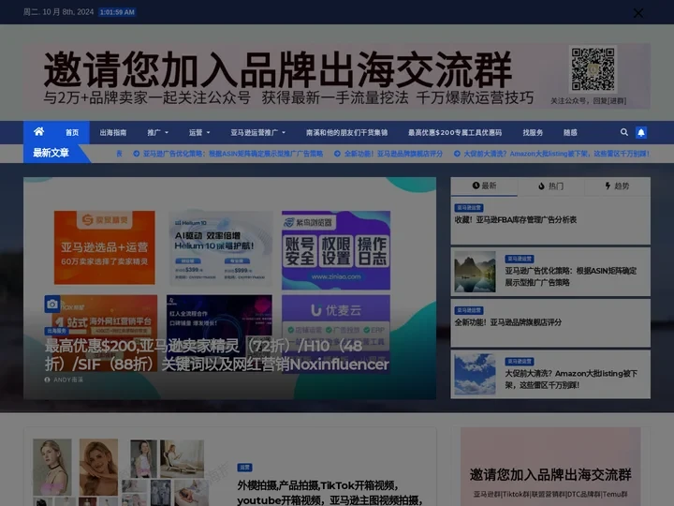Screen dimensions: 674x506
Task: Open sidebar post 全新功能！亚马逊品牌旗舰店评分
Action: point(508,322)
